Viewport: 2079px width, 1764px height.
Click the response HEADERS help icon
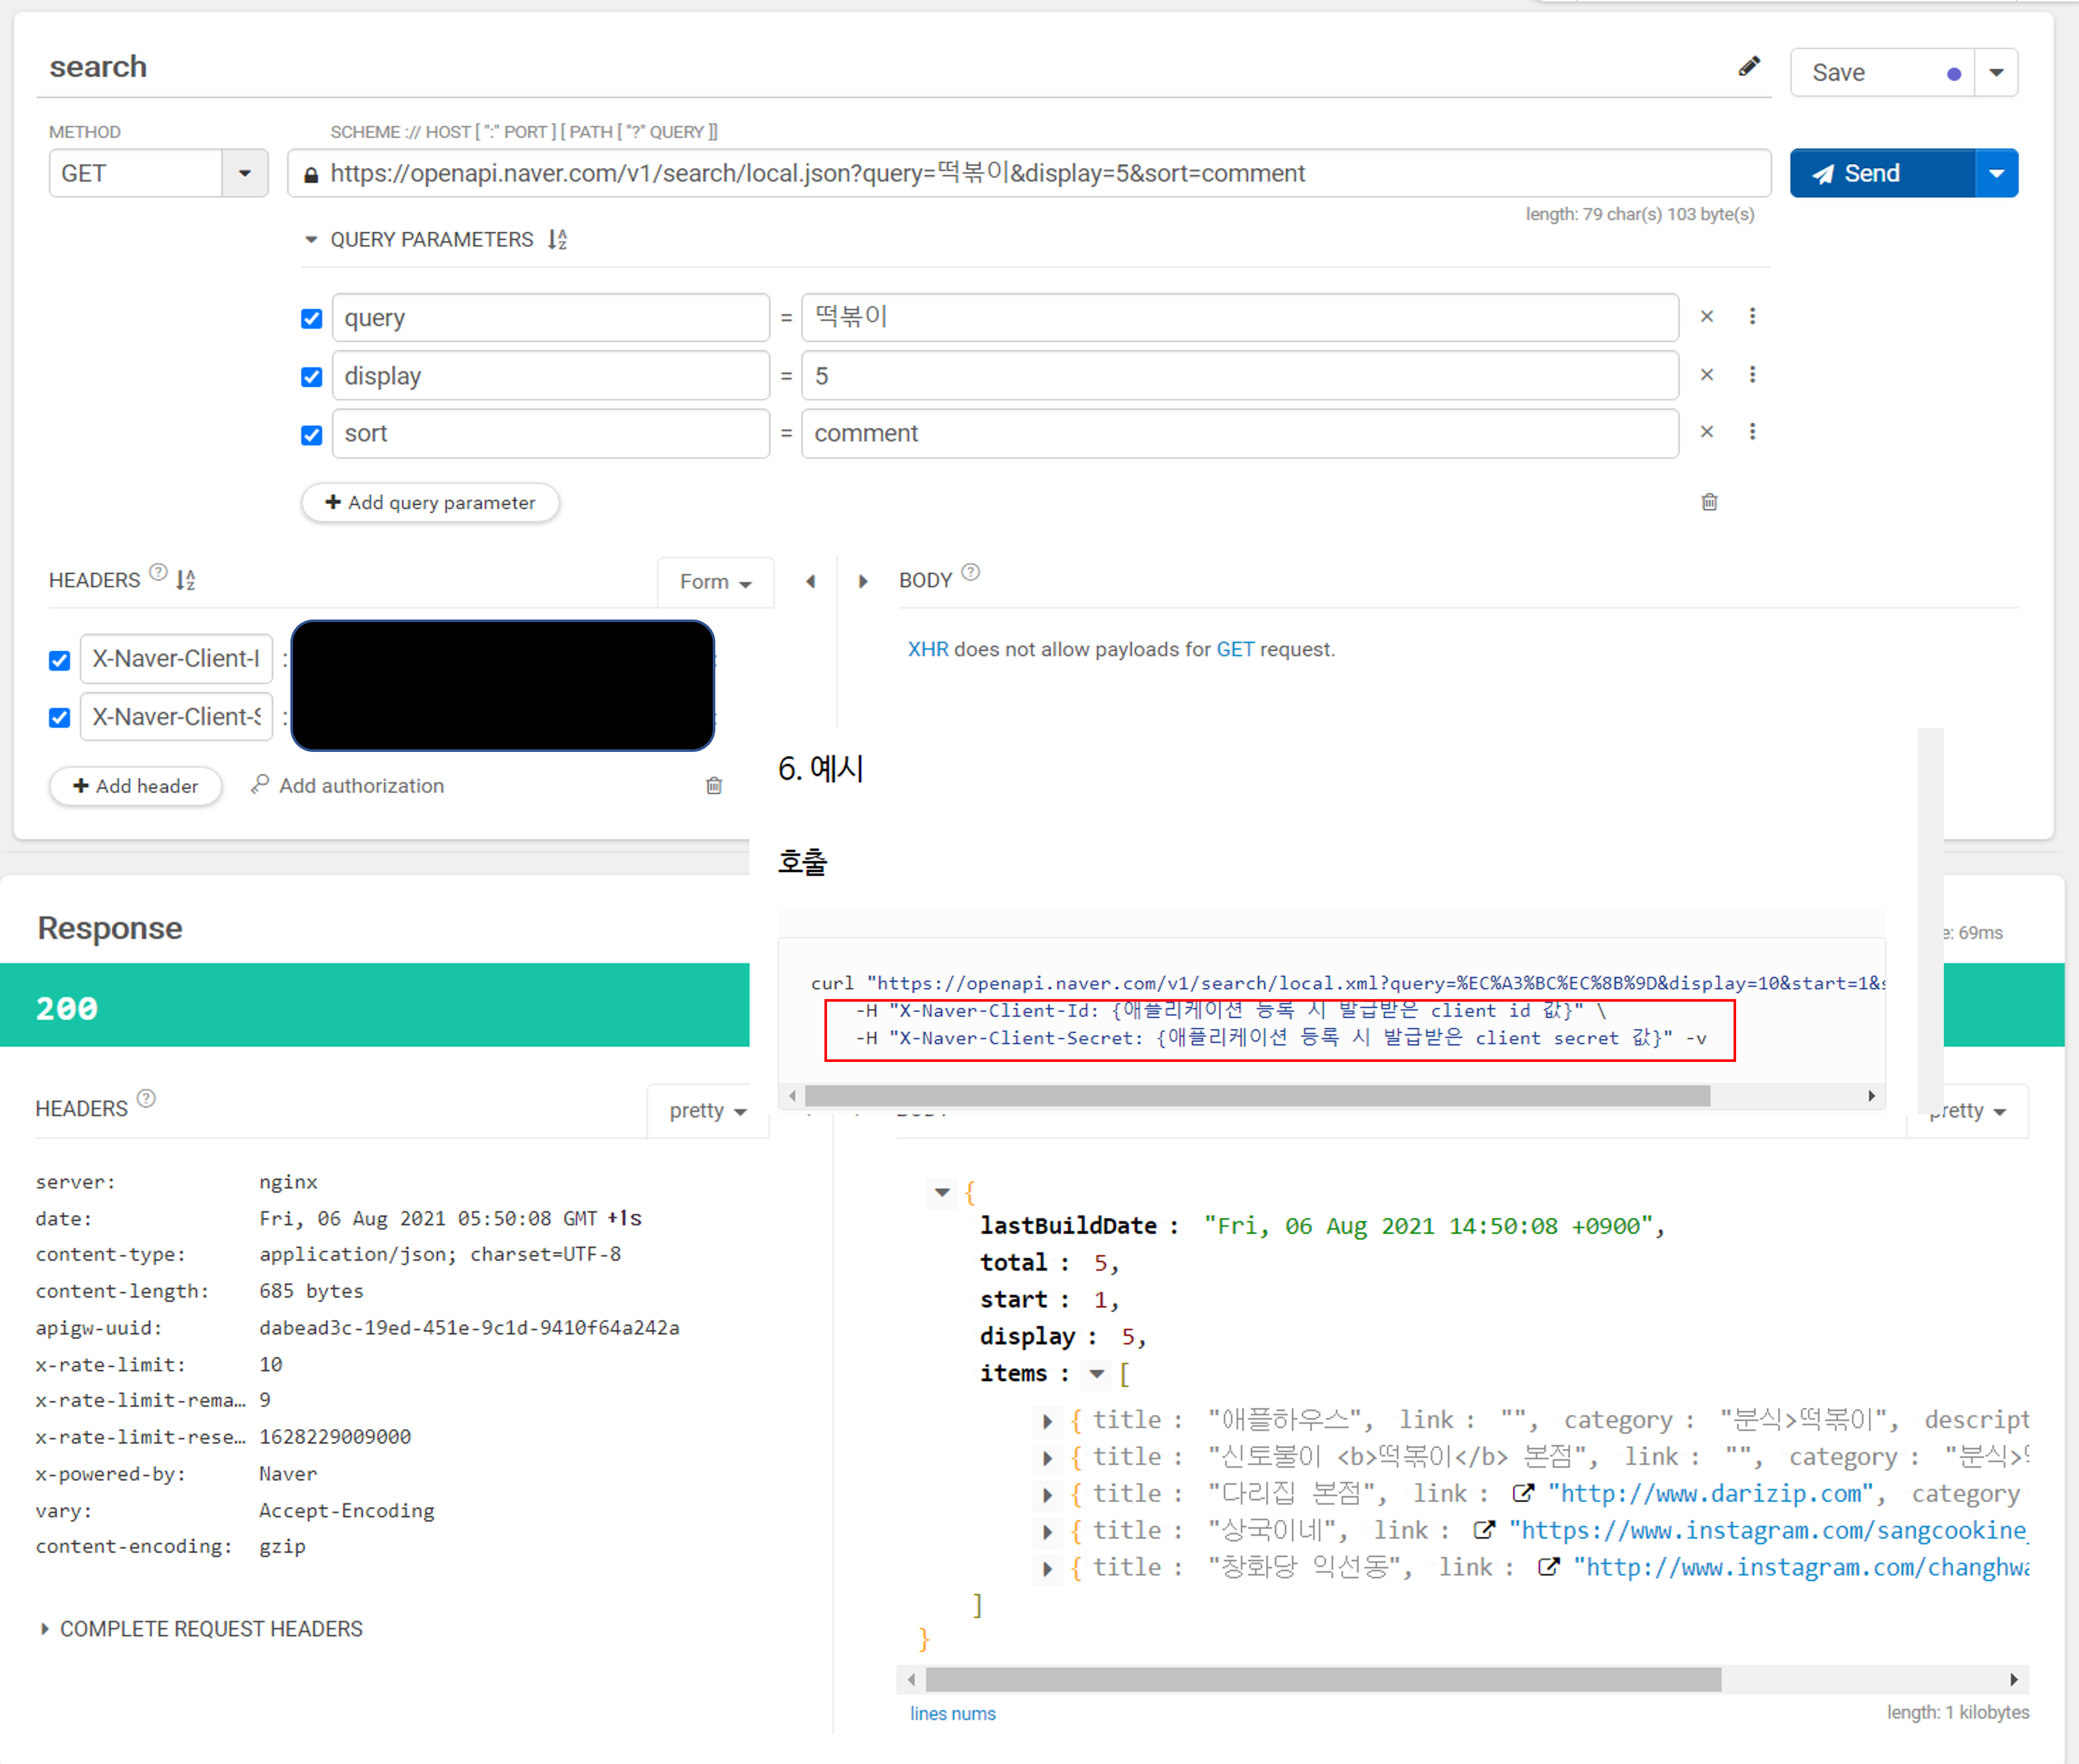[x=146, y=1099]
